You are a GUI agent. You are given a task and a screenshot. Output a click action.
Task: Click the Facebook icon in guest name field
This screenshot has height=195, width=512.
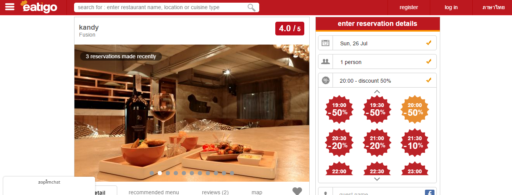430,193
